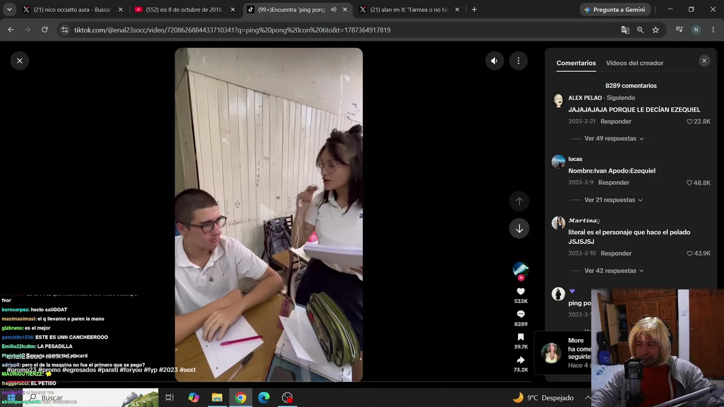Viewport: 724px width, 407px height.
Task: Like ALEX PELAO's comment with 22.8K likes
Action: tap(689, 122)
